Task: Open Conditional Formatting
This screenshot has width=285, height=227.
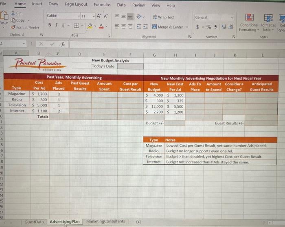Action: (x=249, y=22)
